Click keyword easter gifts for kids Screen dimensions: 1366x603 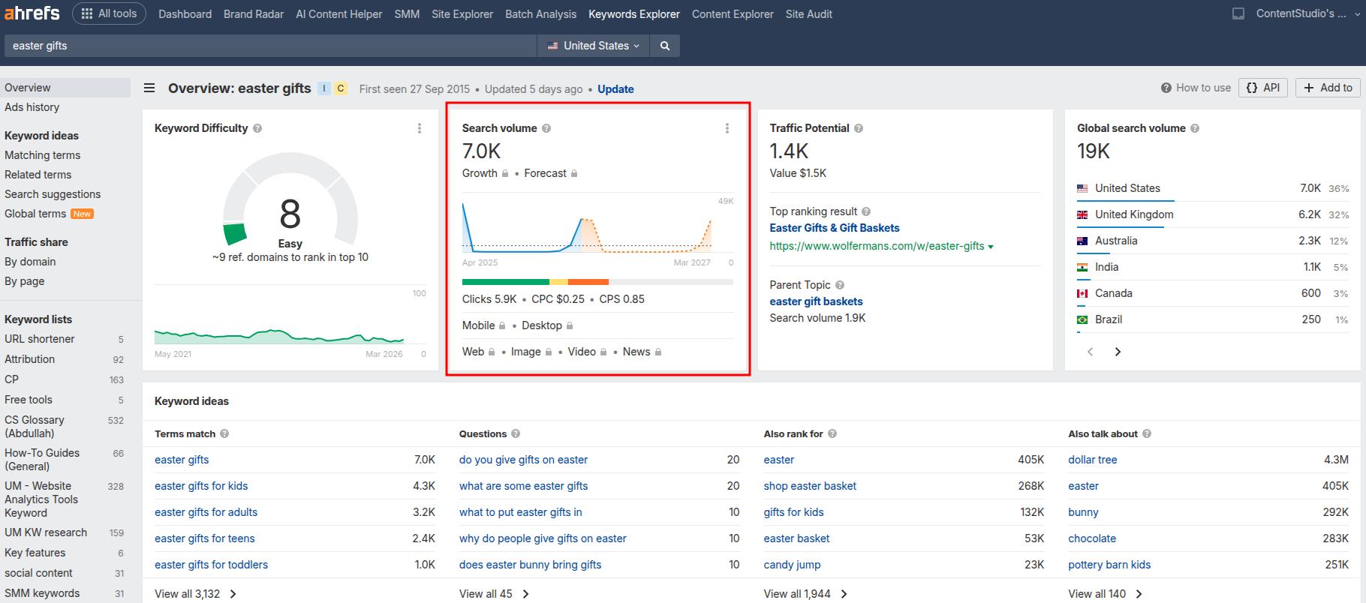(201, 486)
